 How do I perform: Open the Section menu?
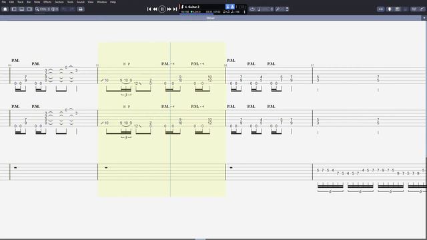coord(59,2)
